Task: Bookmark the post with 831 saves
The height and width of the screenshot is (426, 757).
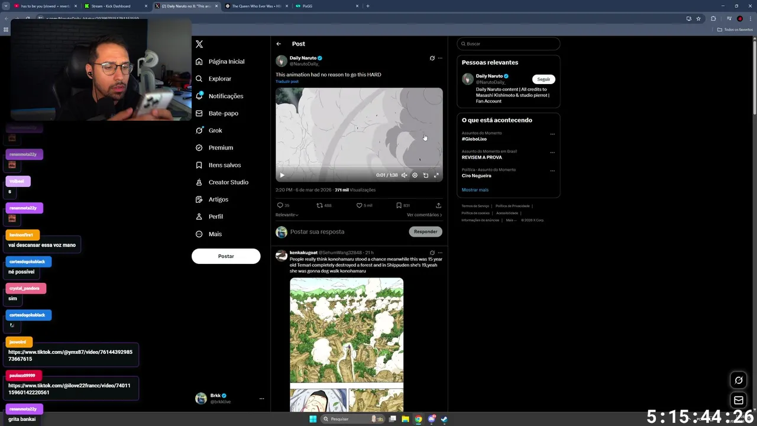Action: click(x=403, y=205)
